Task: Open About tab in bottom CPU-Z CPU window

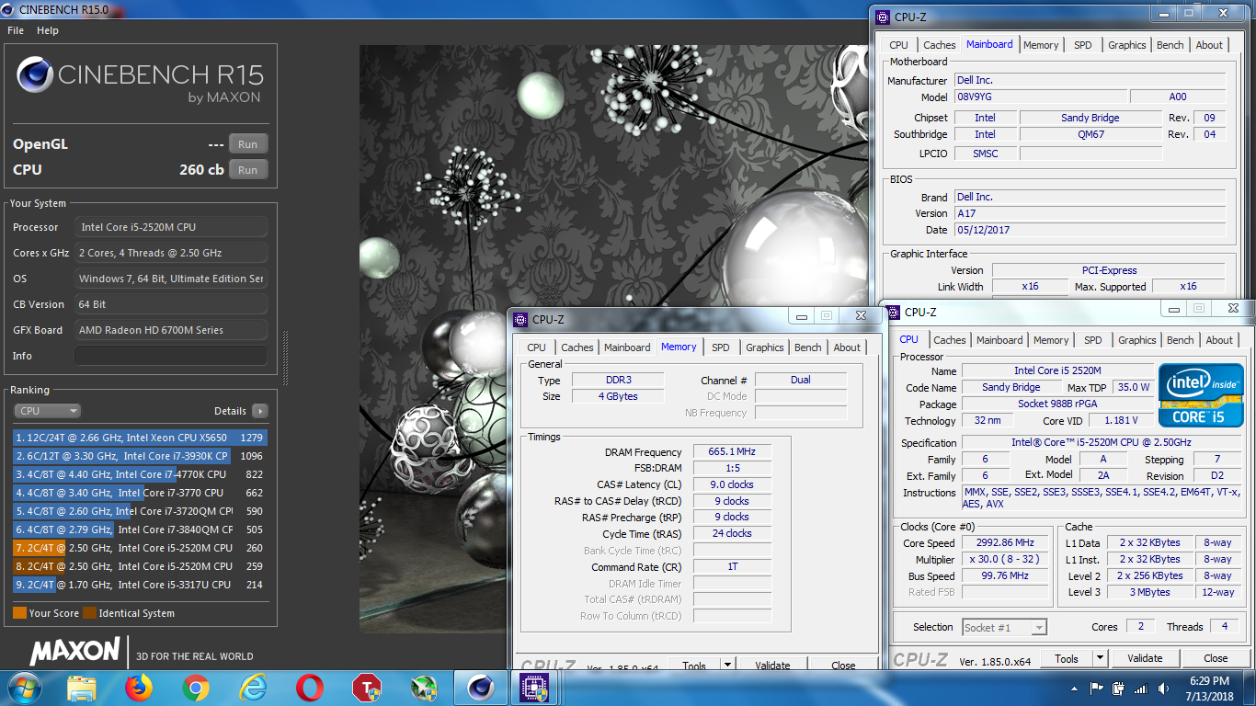Action: [1219, 340]
